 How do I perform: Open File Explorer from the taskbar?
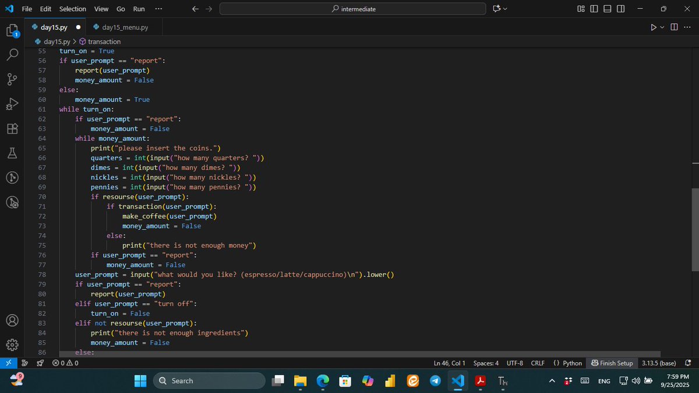300,381
